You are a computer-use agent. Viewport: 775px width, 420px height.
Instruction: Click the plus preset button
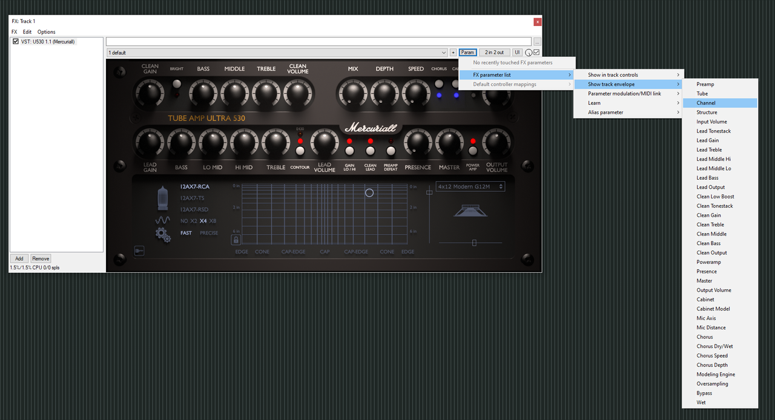pyautogui.click(x=453, y=53)
